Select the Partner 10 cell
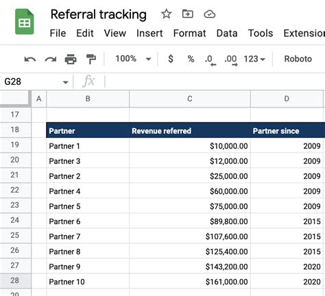 (88, 282)
